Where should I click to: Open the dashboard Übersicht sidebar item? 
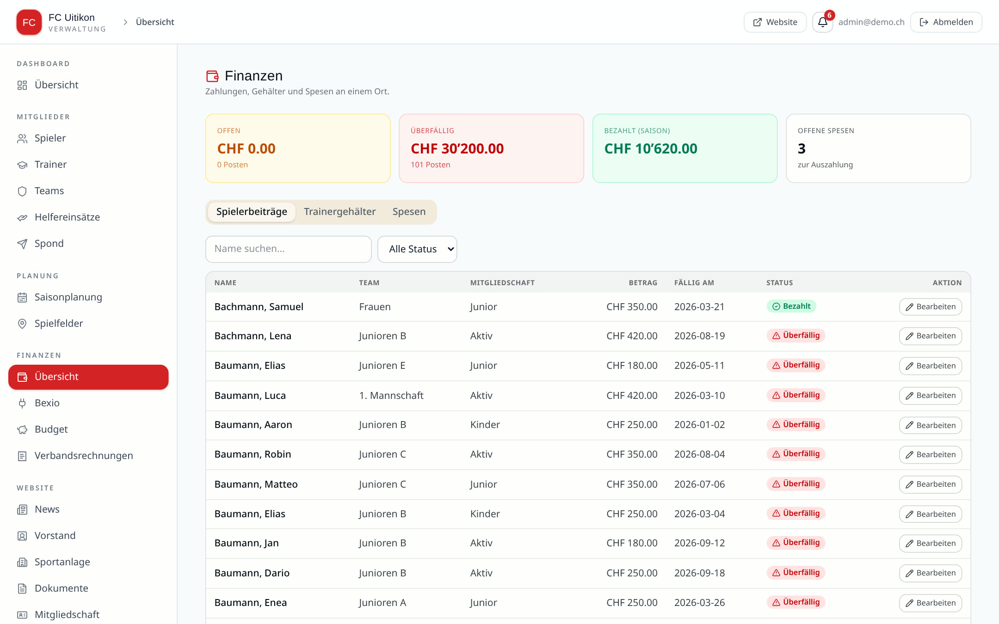coord(88,85)
